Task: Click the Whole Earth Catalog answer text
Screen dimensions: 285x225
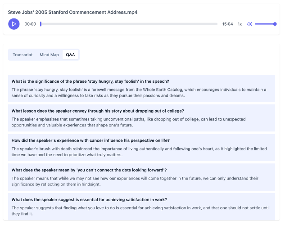Action: [139, 93]
